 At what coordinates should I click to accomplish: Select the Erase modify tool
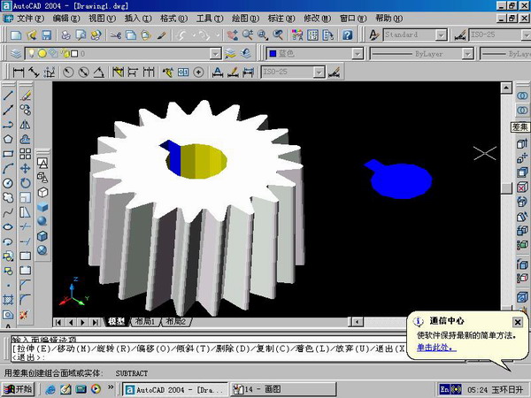click(26, 96)
